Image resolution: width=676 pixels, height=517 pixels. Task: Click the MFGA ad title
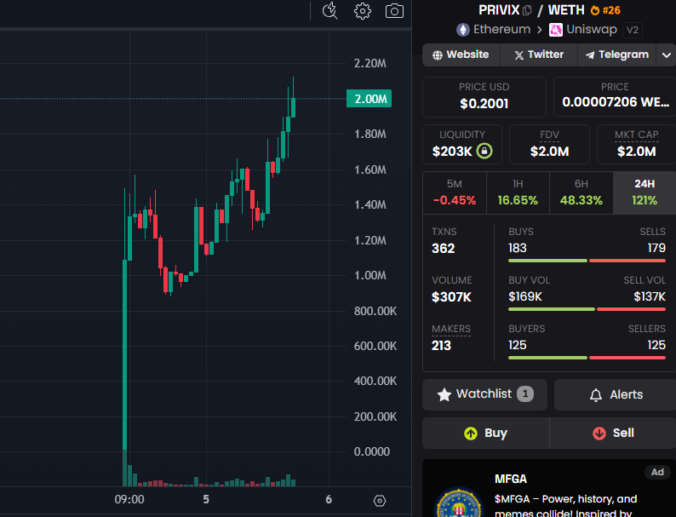511,479
